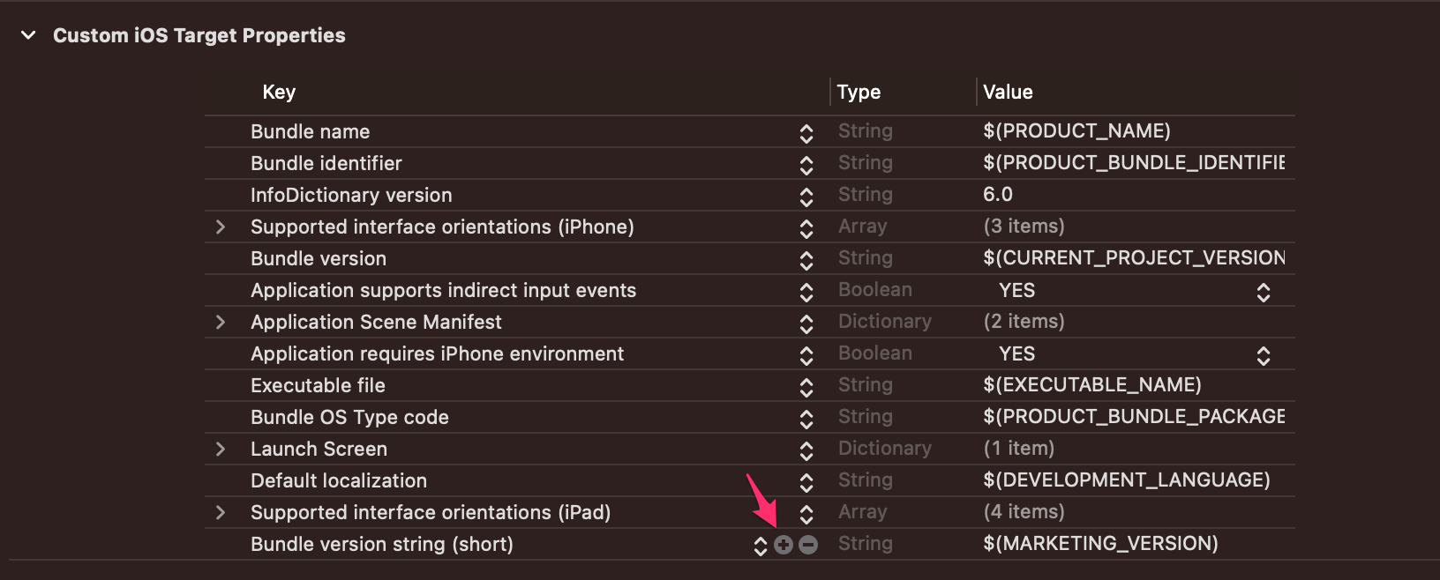Expand the Application Scene Manifest row
Viewport: 1440px width, 580px height.
pos(221,323)
